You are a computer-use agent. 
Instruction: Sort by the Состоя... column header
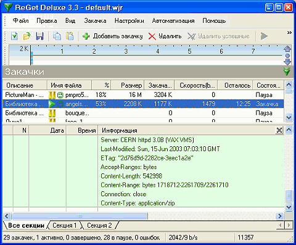(x=268, y=85)
